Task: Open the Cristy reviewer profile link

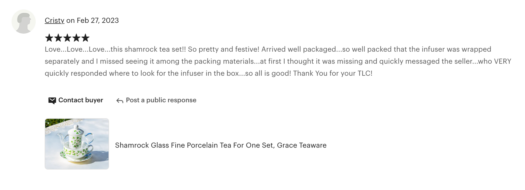Action: point(54,20)
